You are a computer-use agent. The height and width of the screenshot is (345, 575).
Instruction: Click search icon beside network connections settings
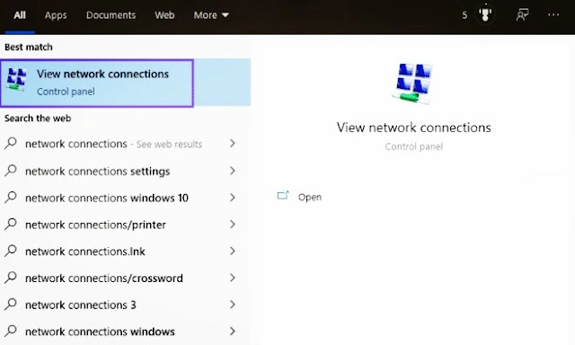pos(11,171)
